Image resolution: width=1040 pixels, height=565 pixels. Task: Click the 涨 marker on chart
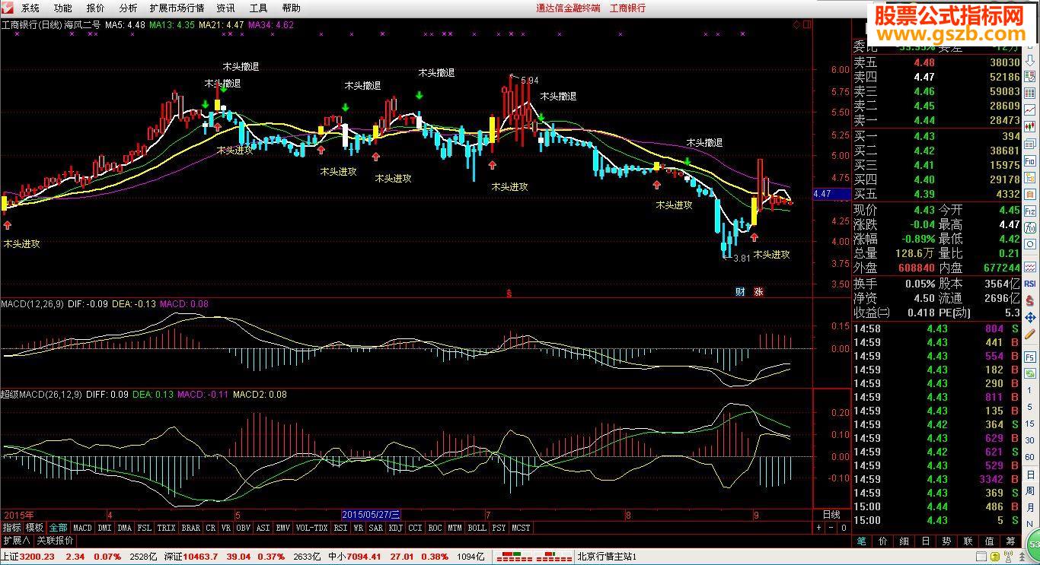pyautogui.click(x=758, y=292)
